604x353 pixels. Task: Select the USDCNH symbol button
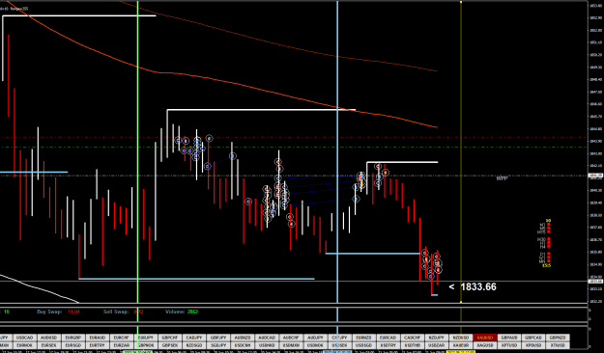pos(243,345)
